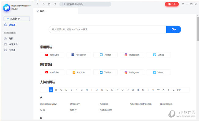The height and width of the screenshot is (121, 199).
Task: Reload the page with the refresh icon
Action: [55, 4]
